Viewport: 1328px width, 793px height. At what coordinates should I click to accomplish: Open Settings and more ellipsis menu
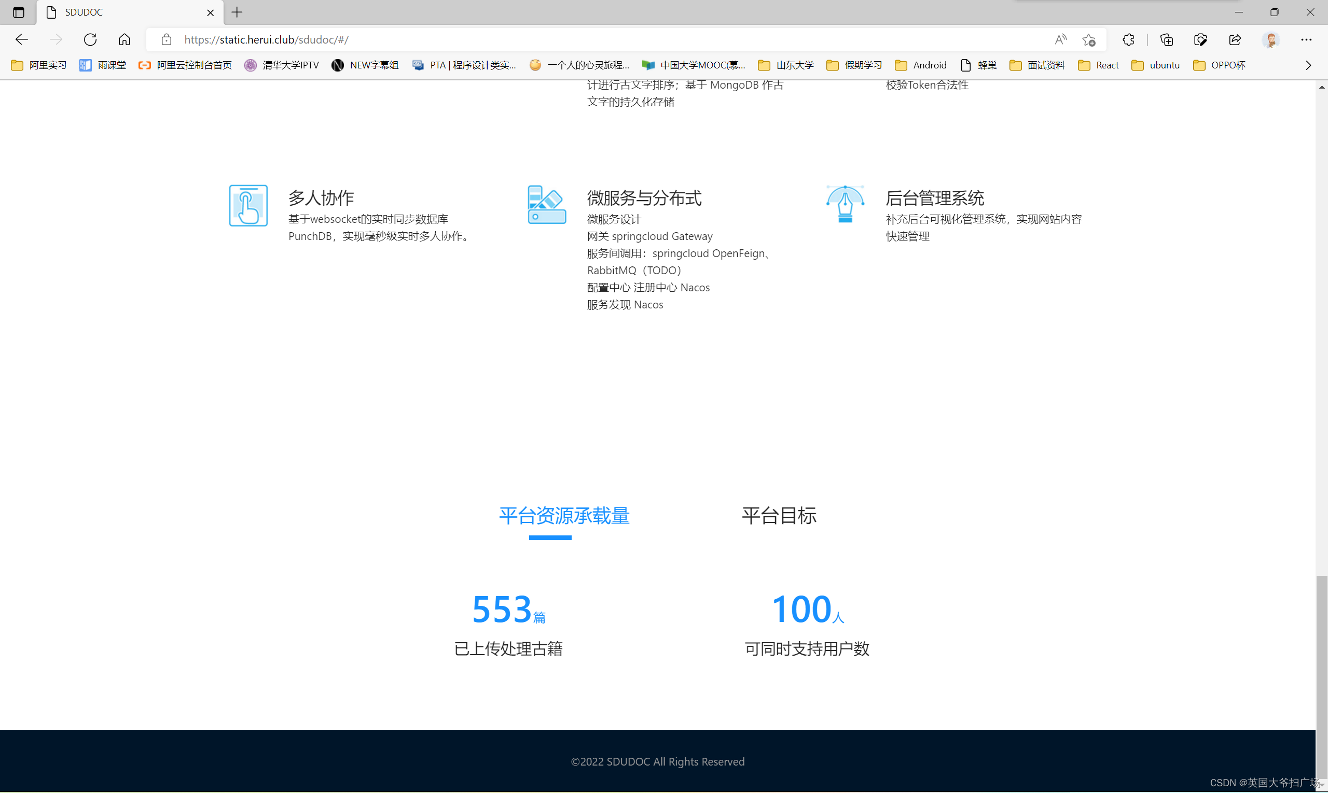tap(1306, 39)
